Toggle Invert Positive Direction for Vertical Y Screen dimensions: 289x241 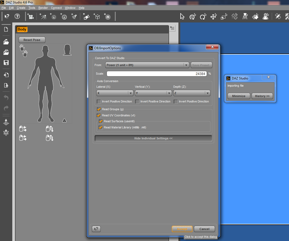click(x=137, y=102)
